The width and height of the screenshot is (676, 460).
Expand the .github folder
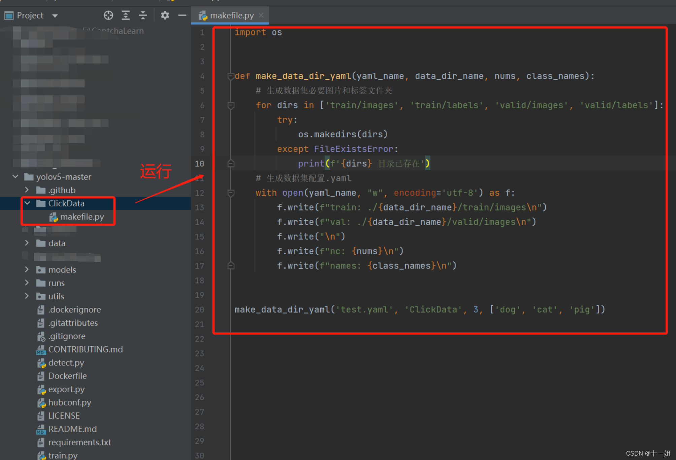[x=27, y=190]
